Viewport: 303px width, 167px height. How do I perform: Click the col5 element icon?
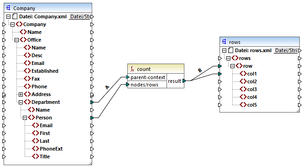point(243,105)
